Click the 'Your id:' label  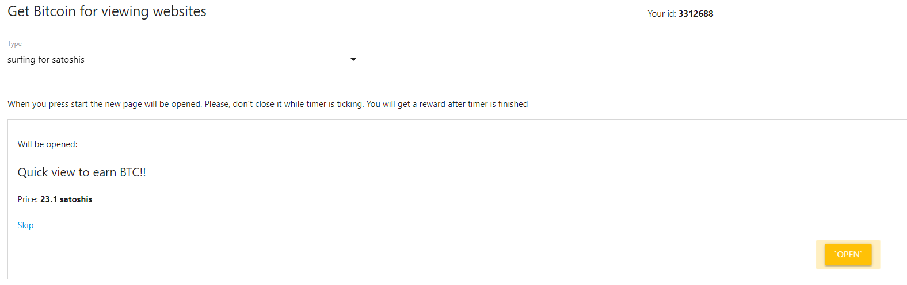661,14
